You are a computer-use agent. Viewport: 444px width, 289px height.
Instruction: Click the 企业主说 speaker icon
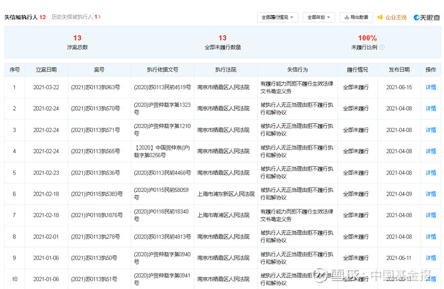point(380,17)
